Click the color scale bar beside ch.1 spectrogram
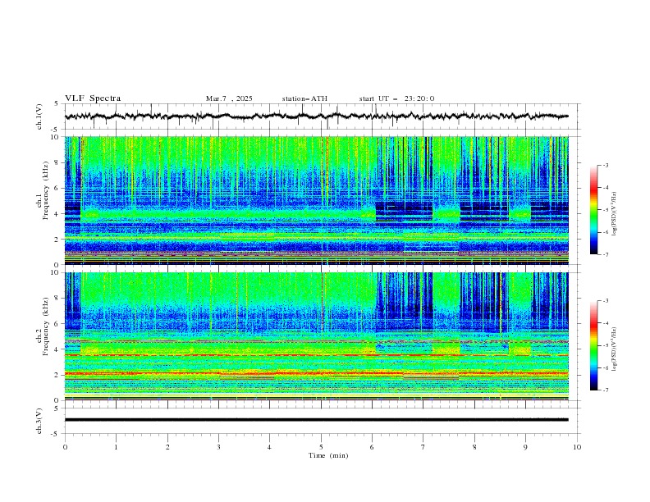 tap(594, 210)
